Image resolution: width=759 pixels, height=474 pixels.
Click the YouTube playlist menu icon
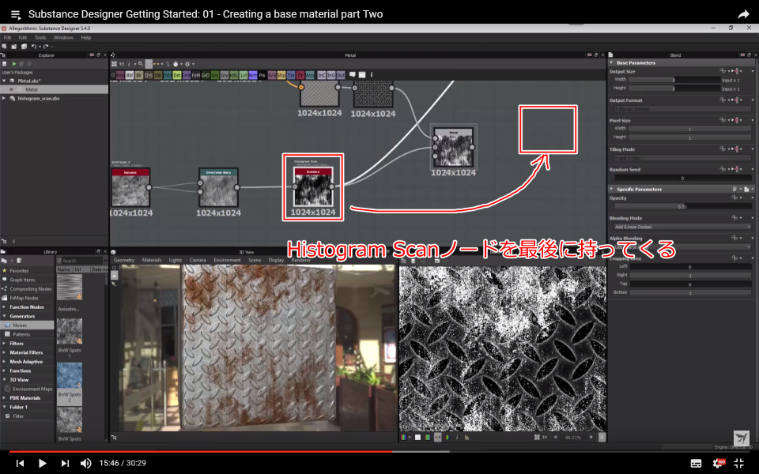(x=16, y=14)
